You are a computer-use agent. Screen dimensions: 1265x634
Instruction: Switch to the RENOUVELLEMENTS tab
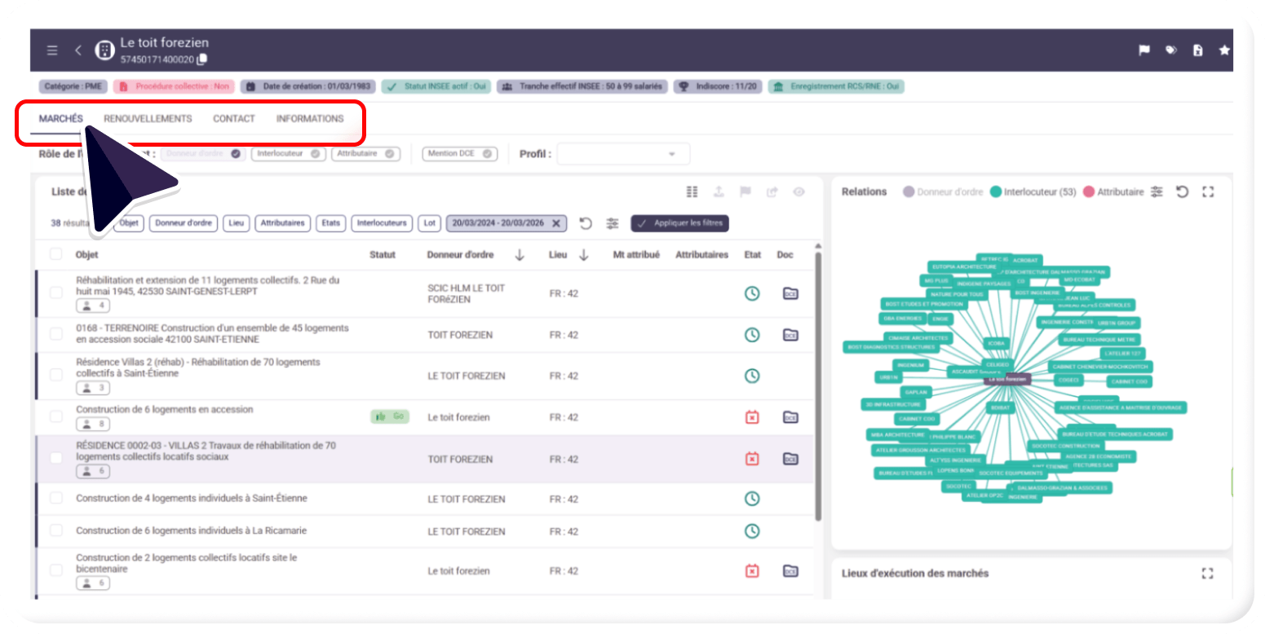point(148,119)
